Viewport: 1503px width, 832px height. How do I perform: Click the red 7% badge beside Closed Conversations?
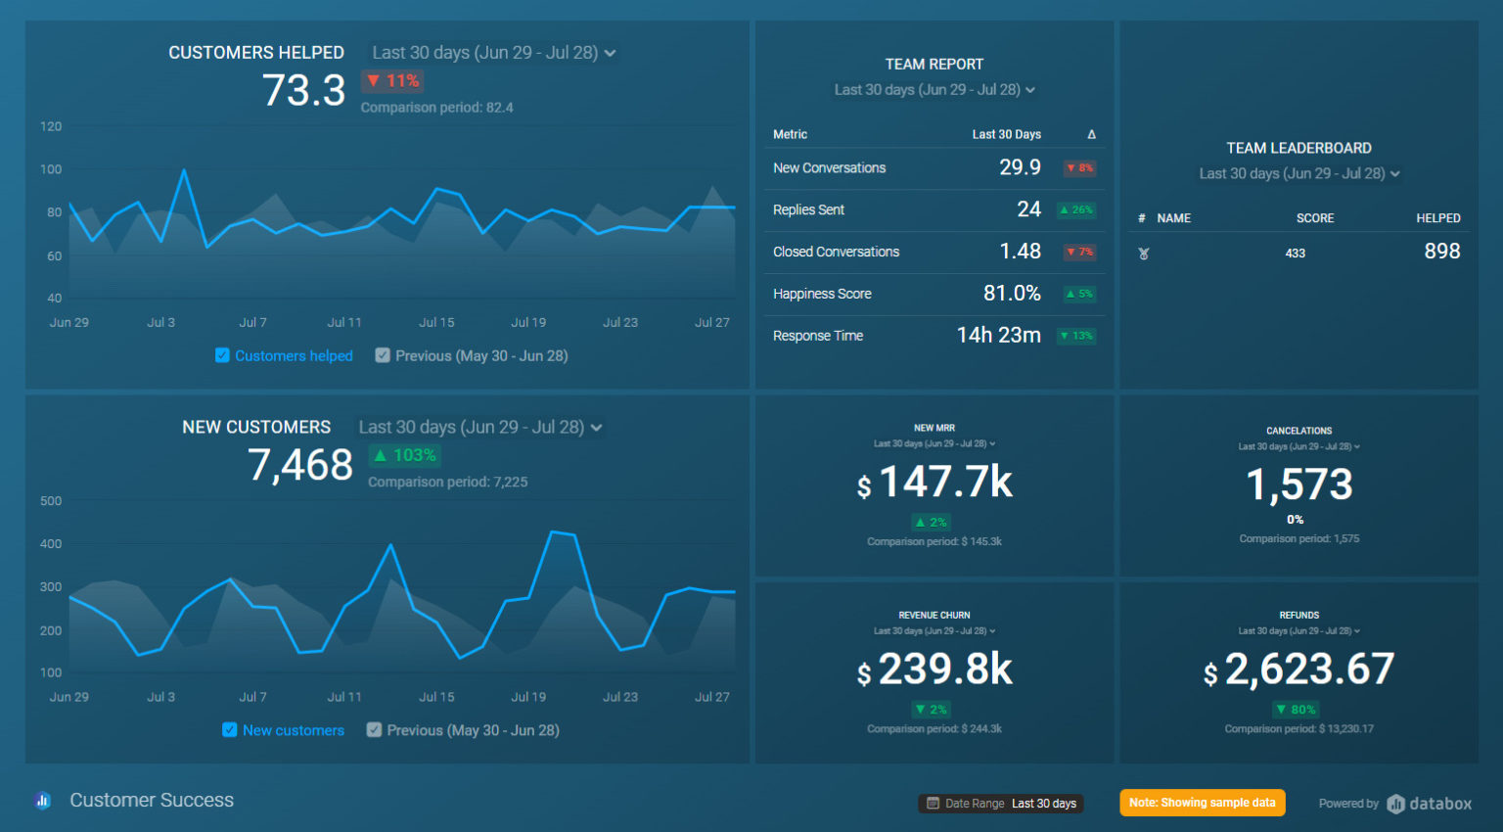(x=1079, y=252)
